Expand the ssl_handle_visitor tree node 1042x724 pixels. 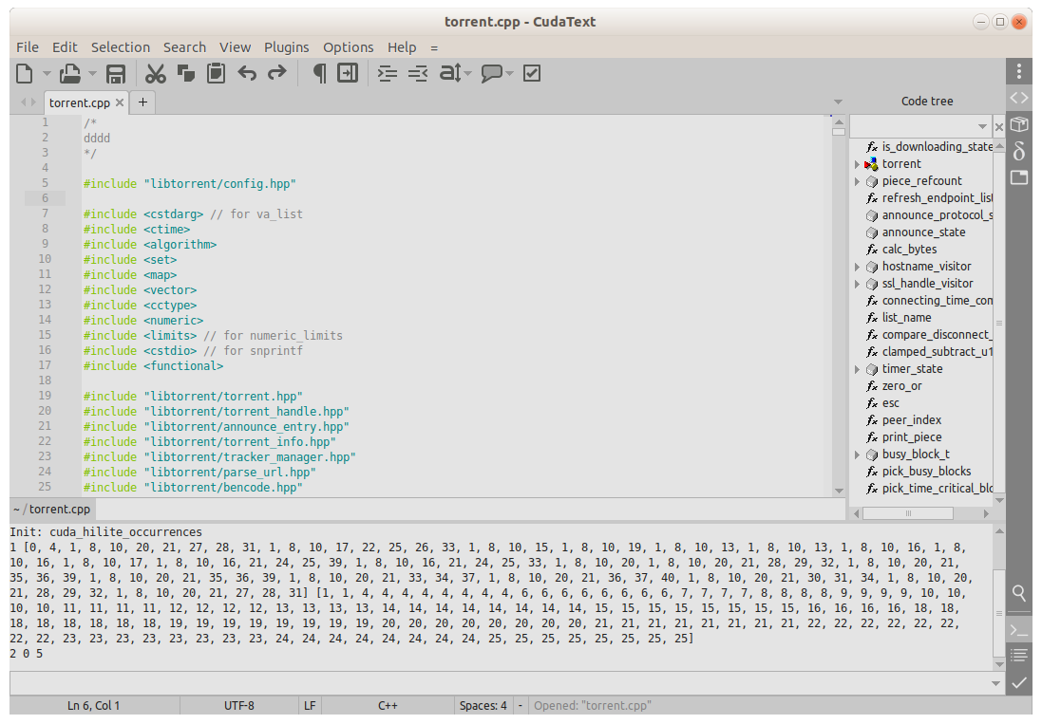[x=857, y=284]
